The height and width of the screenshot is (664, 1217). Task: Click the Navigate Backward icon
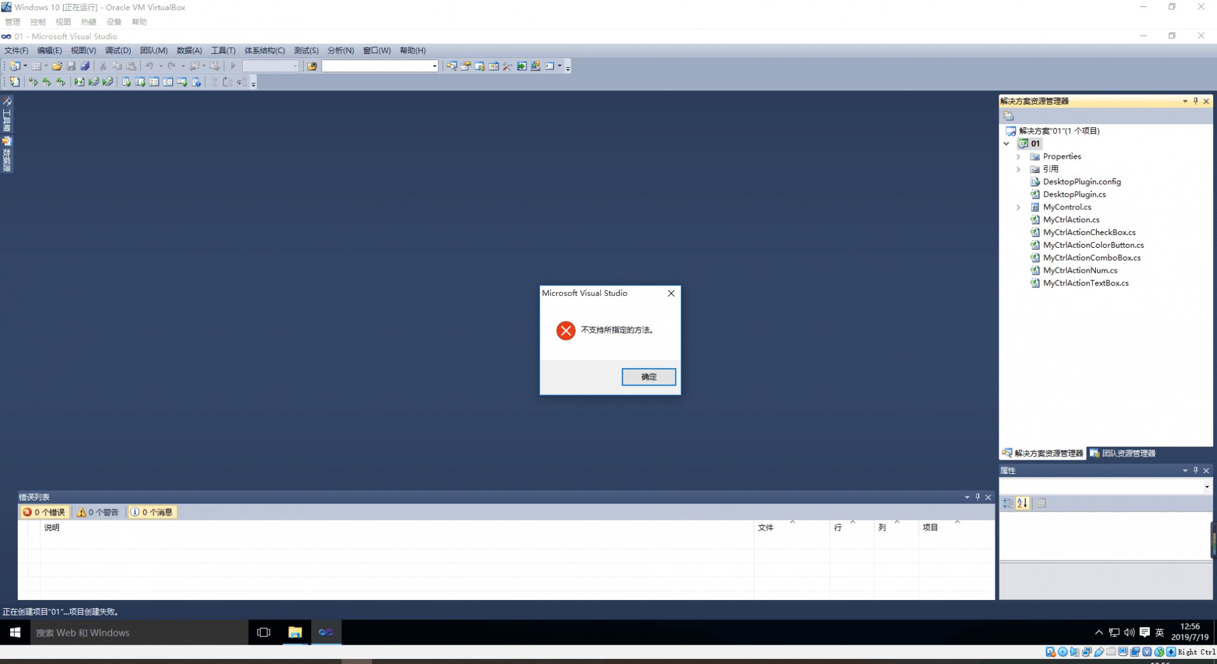point(194,66)
